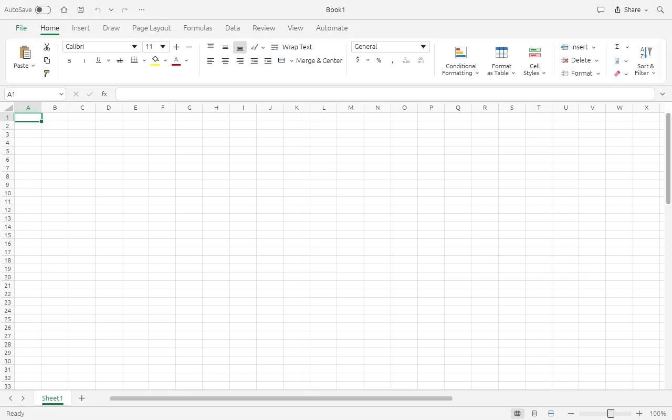Image resolution: width=672 pixels, height=420 pixels.
Task: Expand the formula bar chevron
Action: [x=663, y=94]
